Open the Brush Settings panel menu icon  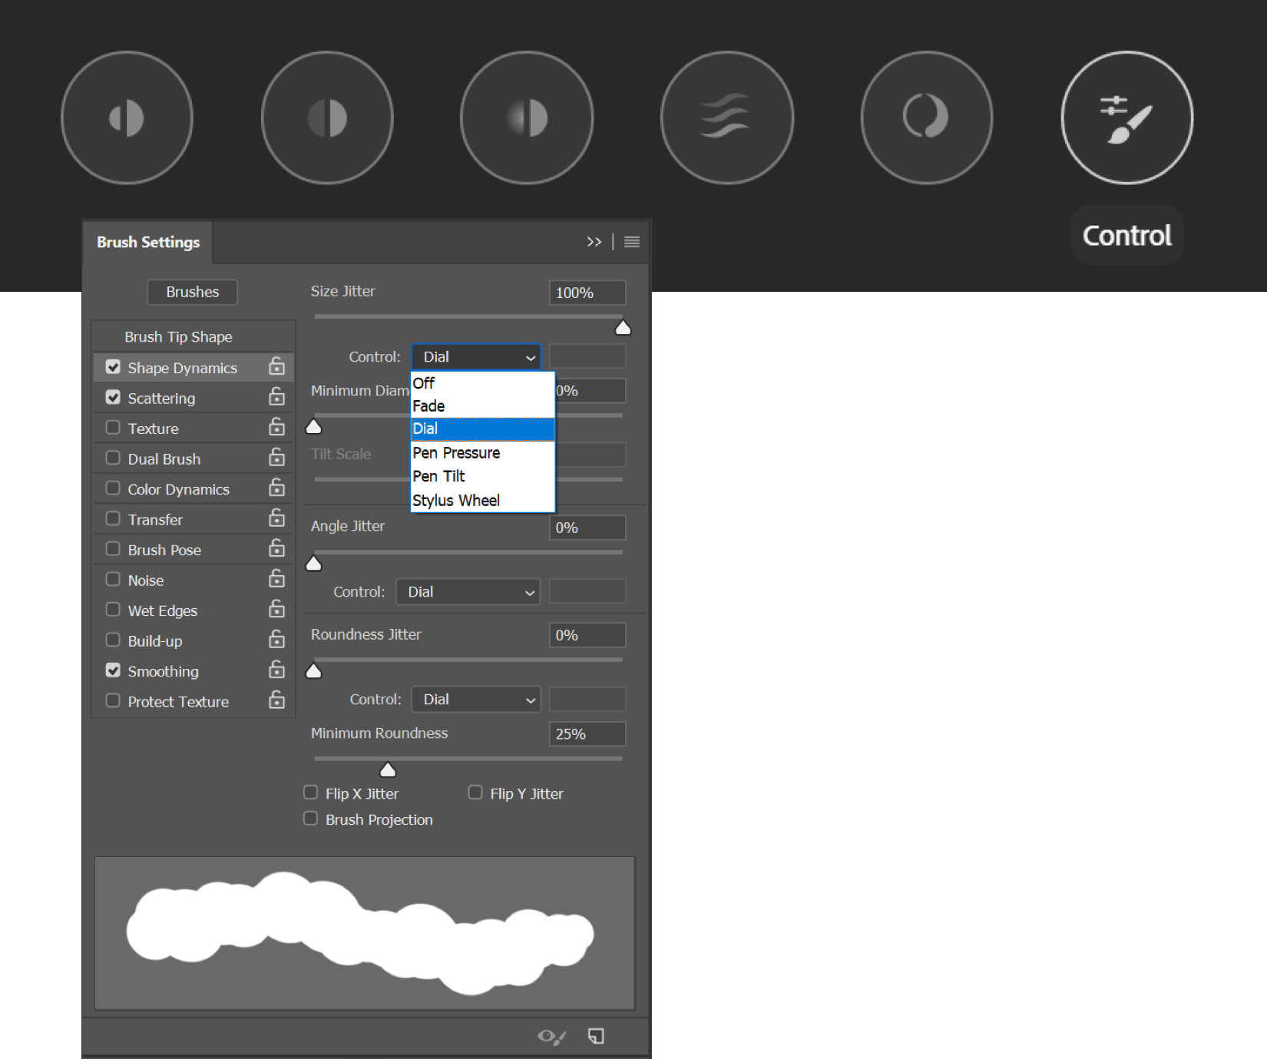click(x=632, y=242)
